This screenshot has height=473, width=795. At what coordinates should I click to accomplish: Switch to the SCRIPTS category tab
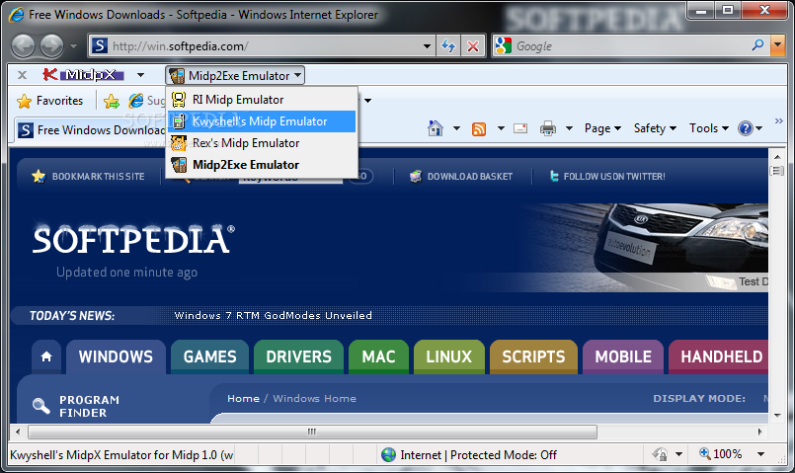click(533, 356)
